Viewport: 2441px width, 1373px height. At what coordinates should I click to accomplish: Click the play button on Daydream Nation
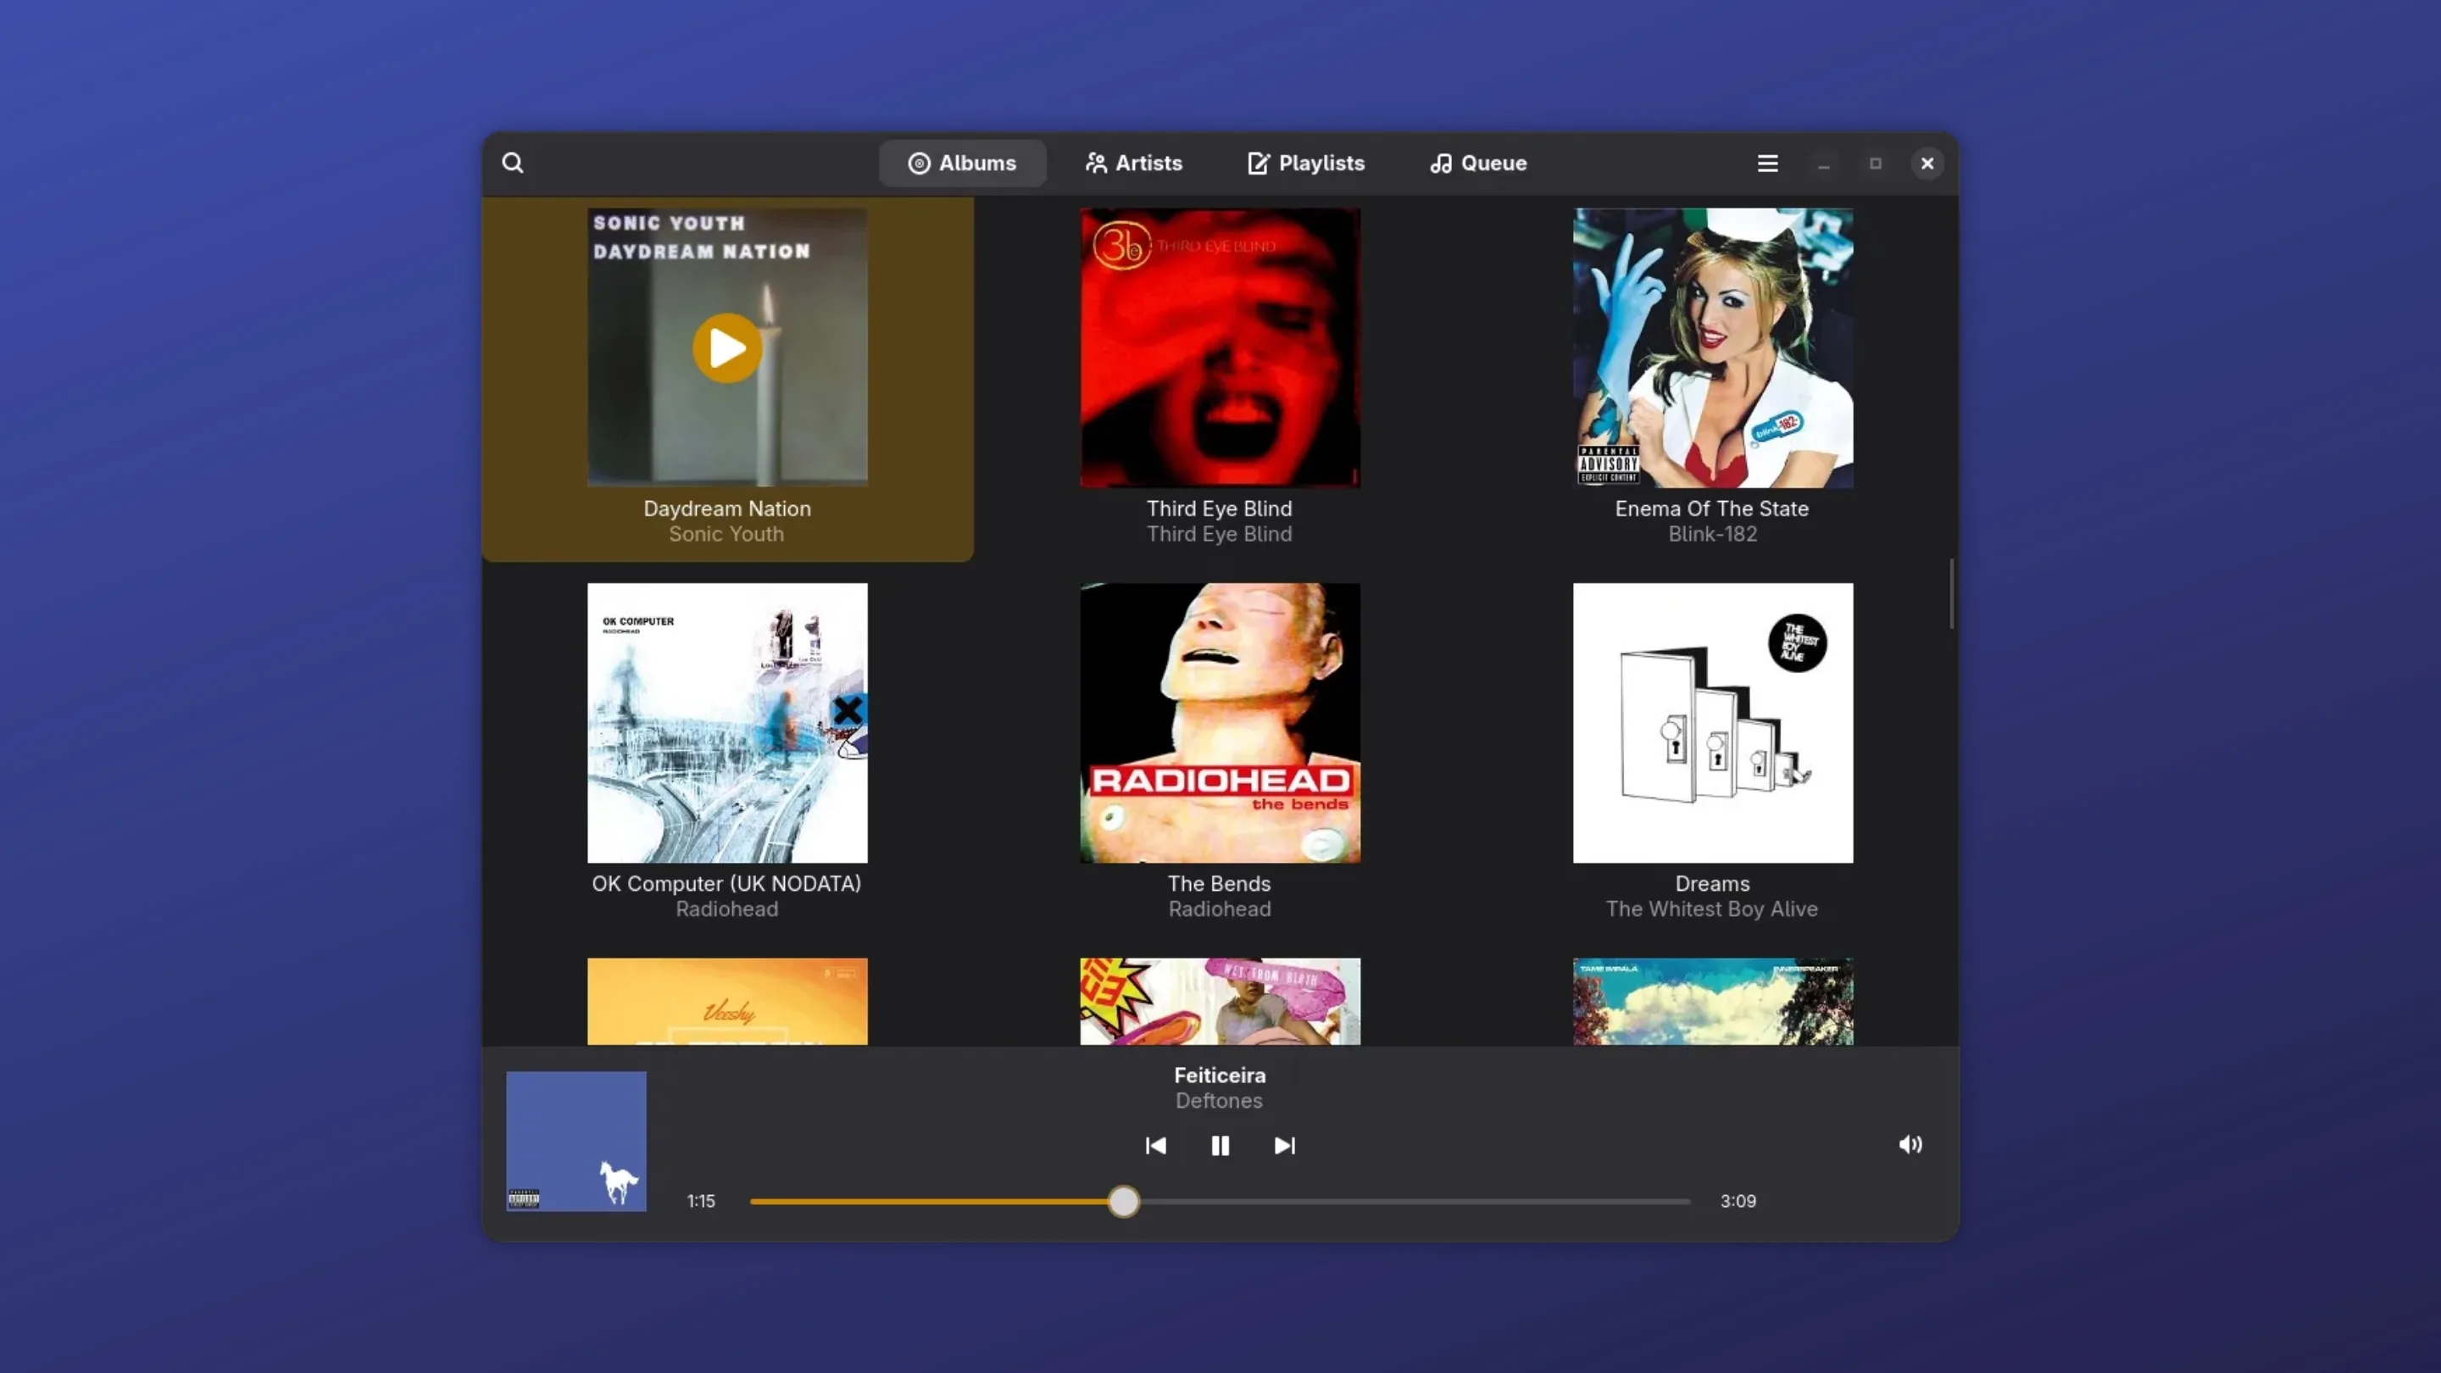coord(726,347)
